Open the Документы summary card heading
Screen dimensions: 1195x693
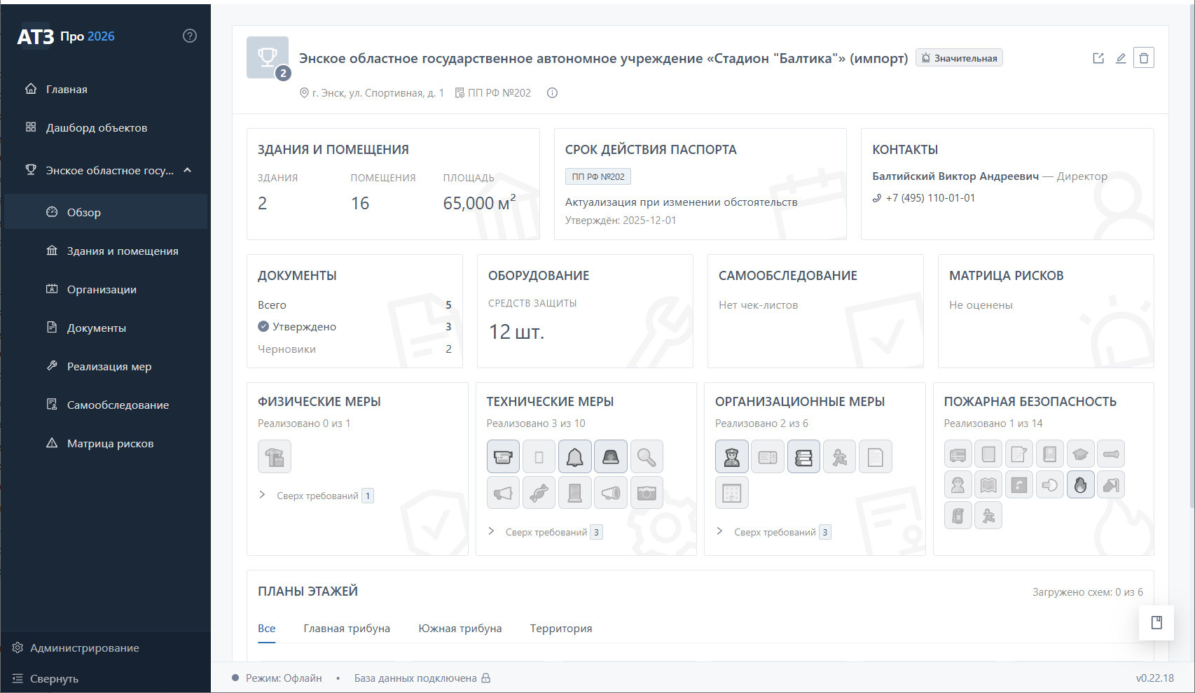click(297, 275)
